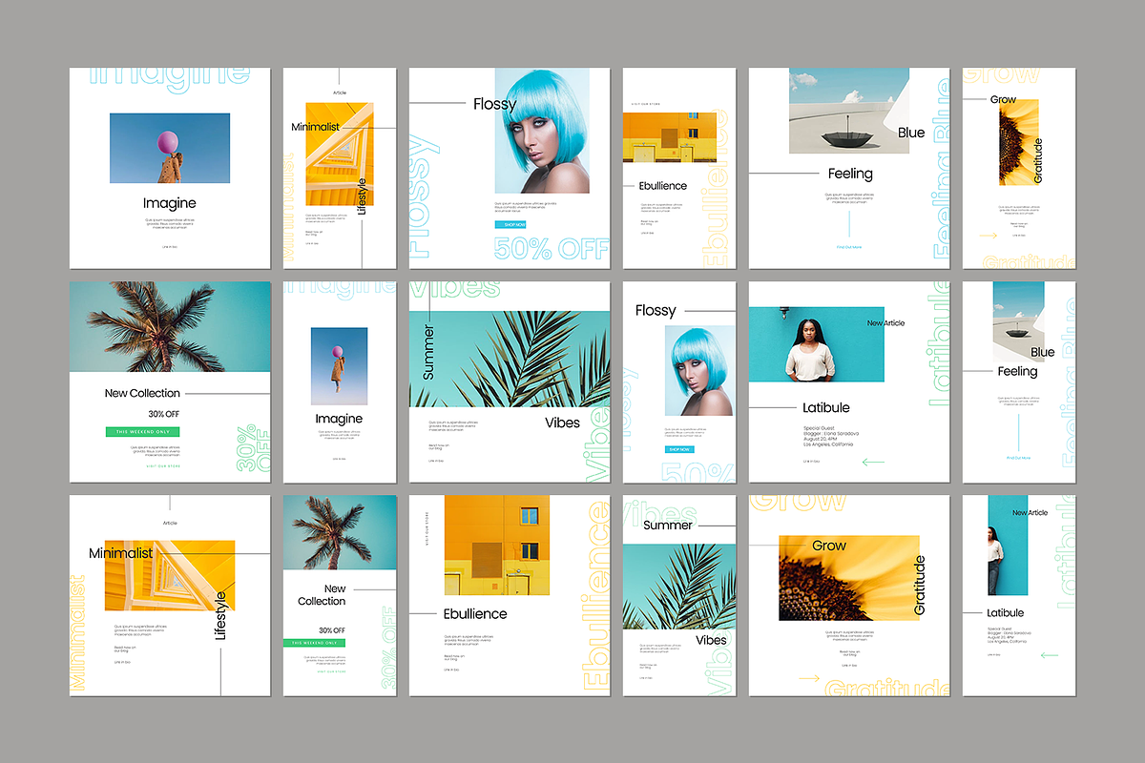1145x763 pixels.
Task: Click the Feeling heading on tall card
Action: 1017,371
